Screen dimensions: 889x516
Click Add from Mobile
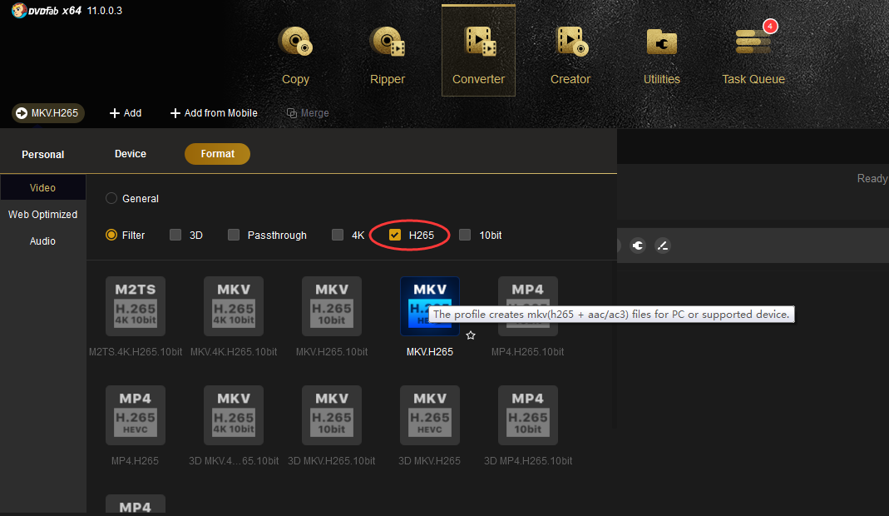click(x=214, y=113)
